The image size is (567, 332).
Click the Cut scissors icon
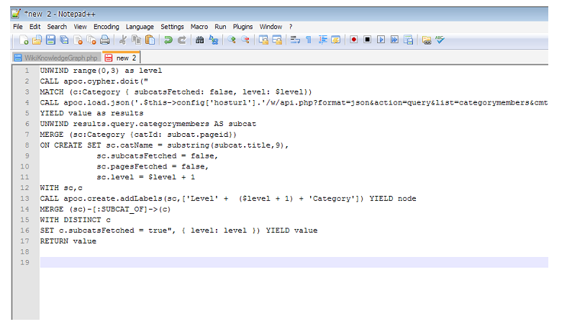(x=123, y=40)
